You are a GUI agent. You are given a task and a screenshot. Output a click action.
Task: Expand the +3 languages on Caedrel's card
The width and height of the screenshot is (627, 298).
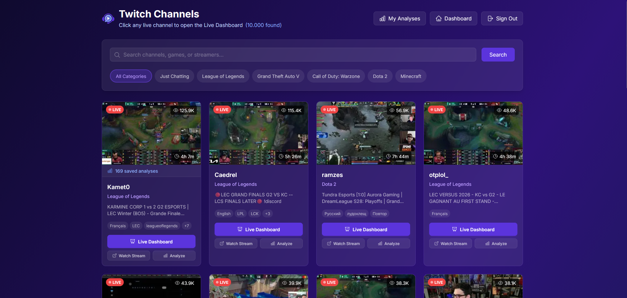pyautogui.click(x=268, y=213)
